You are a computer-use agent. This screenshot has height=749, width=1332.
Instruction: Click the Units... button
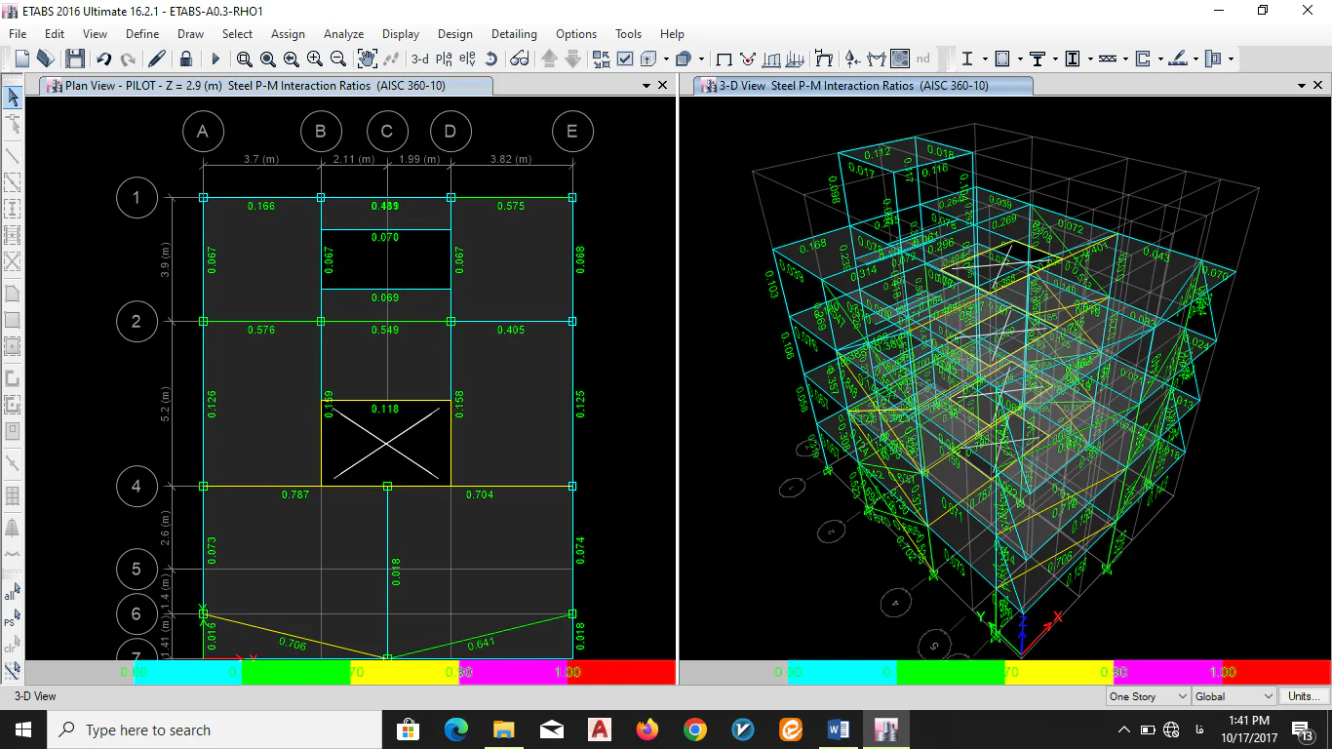tap(1304, 696)
